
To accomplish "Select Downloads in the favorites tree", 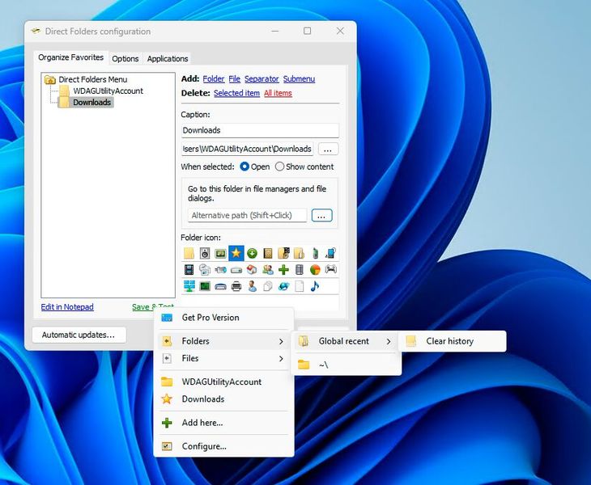I will [x=91, y=103].
